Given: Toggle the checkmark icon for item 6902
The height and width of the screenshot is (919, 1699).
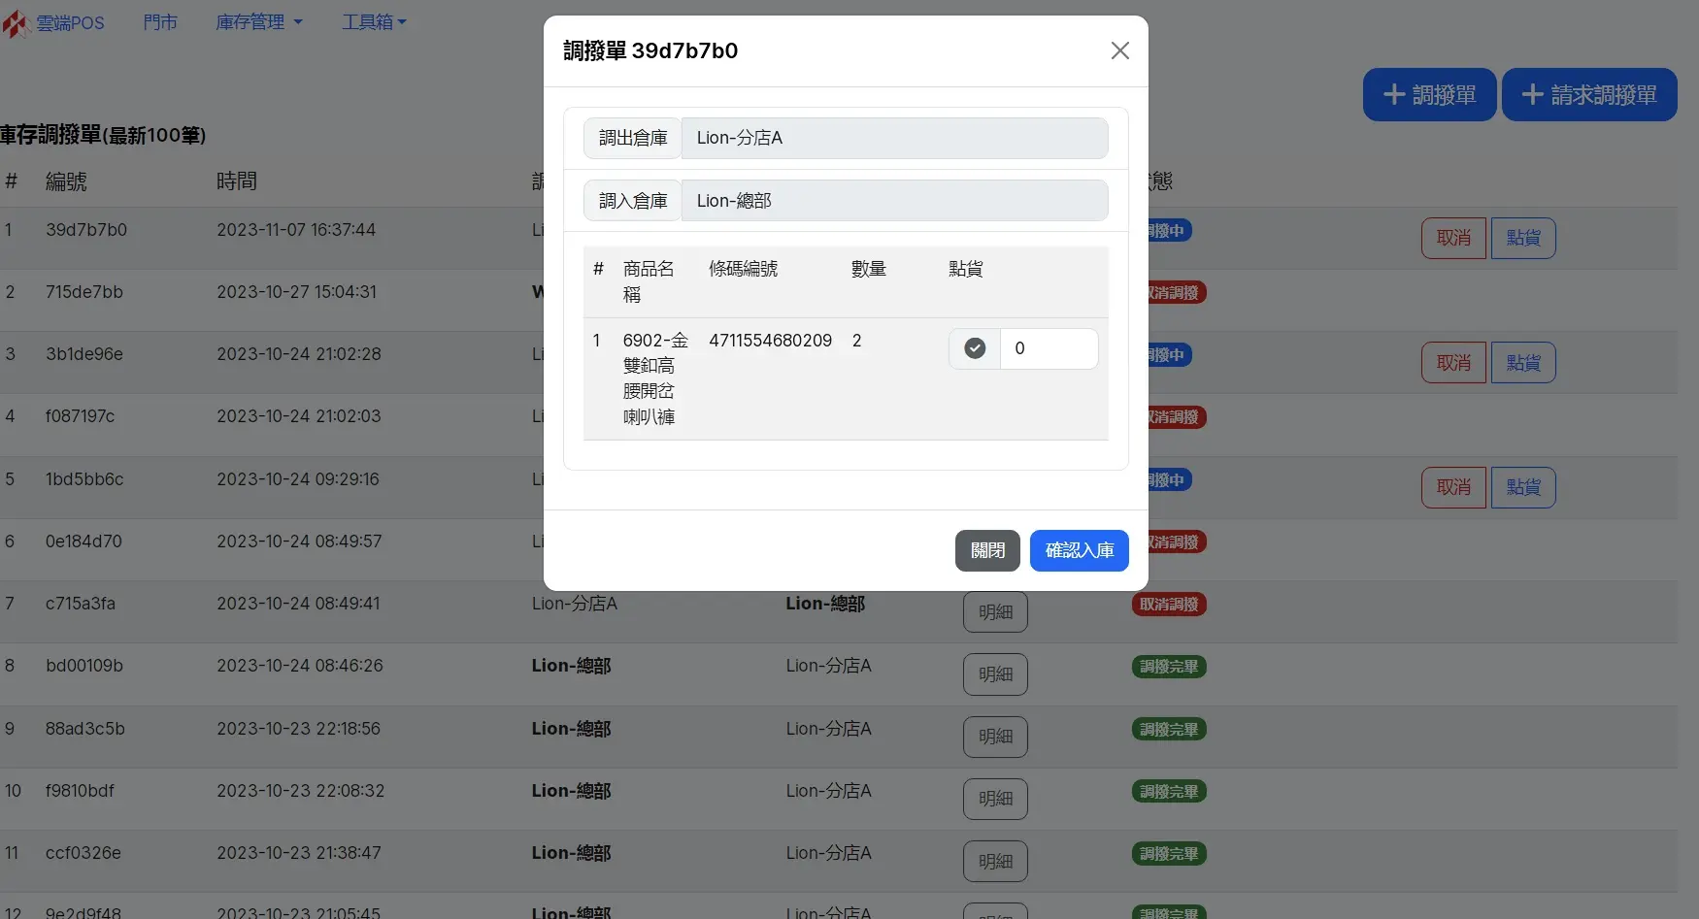Looking at the screenshot, I should pyautogui.click(x=975, y=348).
